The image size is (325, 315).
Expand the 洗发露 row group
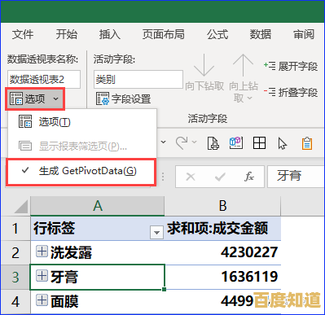point(42,252)
